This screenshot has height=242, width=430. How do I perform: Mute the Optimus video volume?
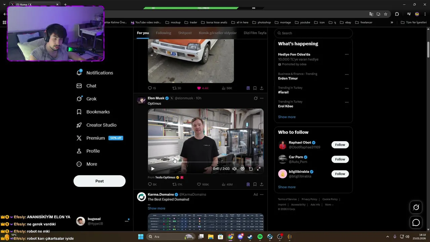(x=234, y=169)
